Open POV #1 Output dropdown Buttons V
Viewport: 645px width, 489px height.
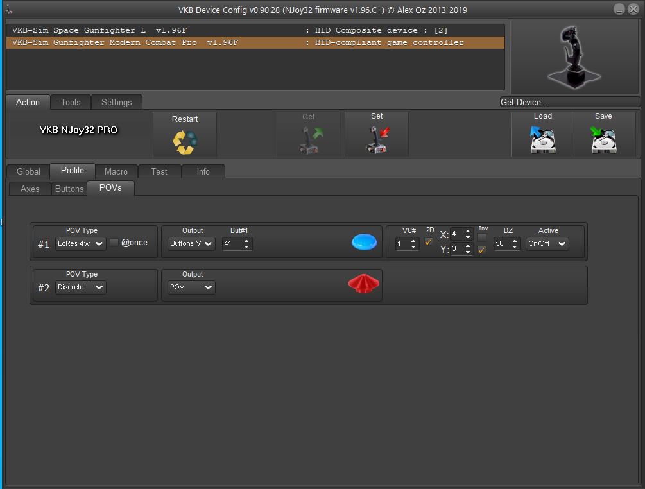coord(191,243)
